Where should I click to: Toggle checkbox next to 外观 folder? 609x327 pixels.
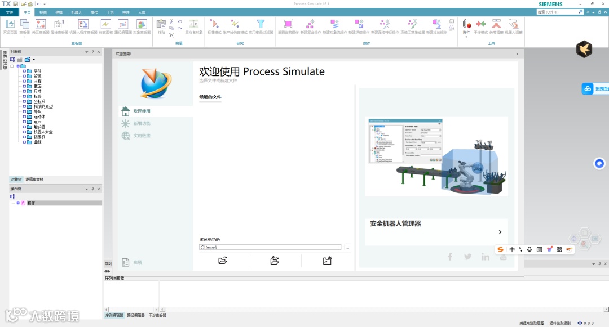click(24, 111)
